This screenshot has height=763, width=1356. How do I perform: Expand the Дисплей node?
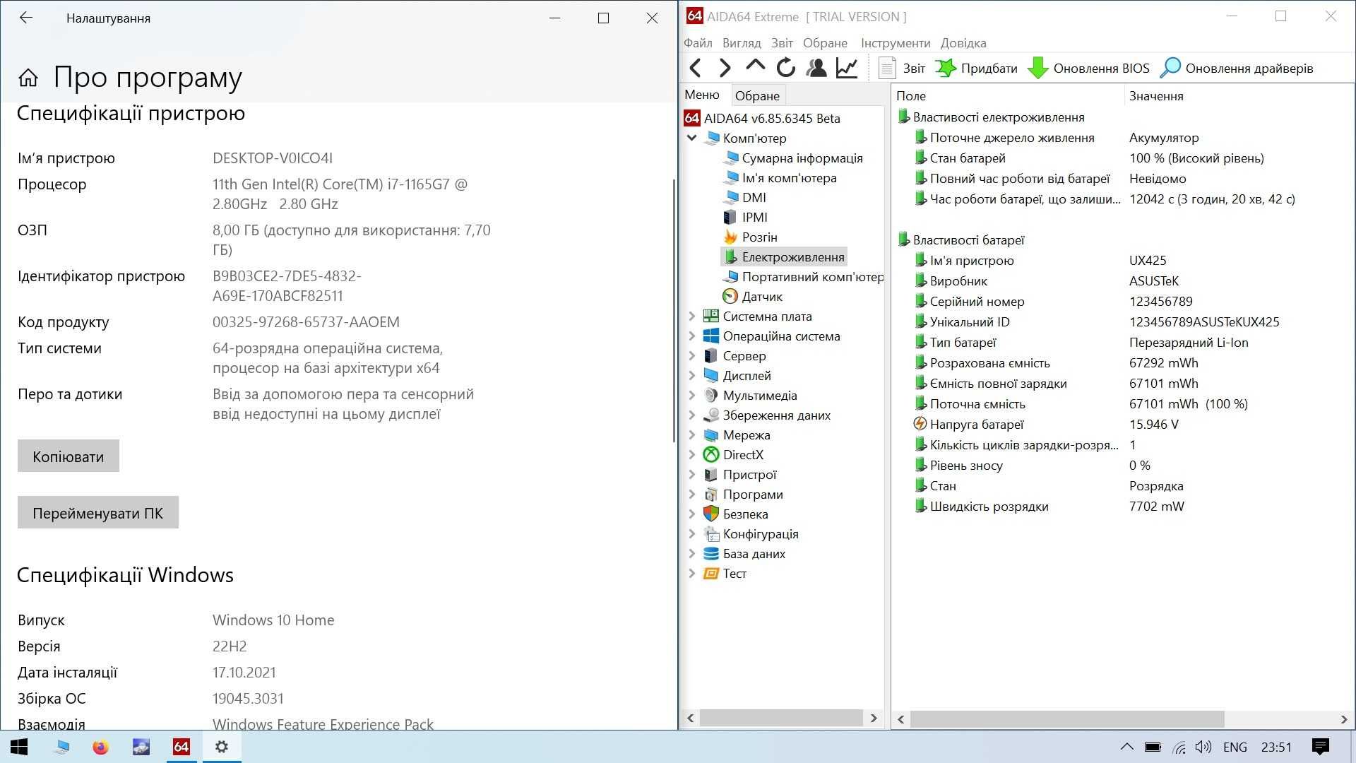tap(691, 375)
